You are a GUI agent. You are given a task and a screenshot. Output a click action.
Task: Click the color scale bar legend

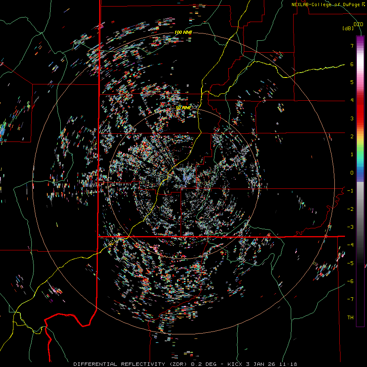tap(360, 181)
